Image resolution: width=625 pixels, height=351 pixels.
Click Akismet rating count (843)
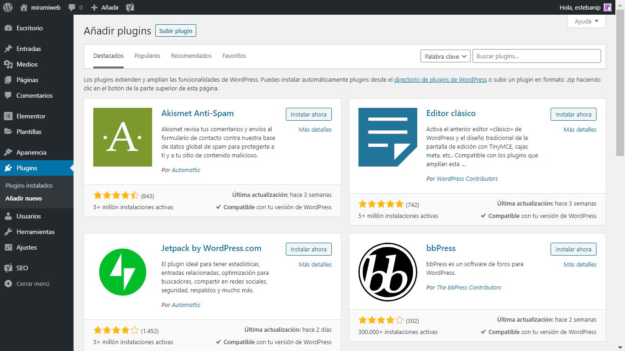point(148,196)
